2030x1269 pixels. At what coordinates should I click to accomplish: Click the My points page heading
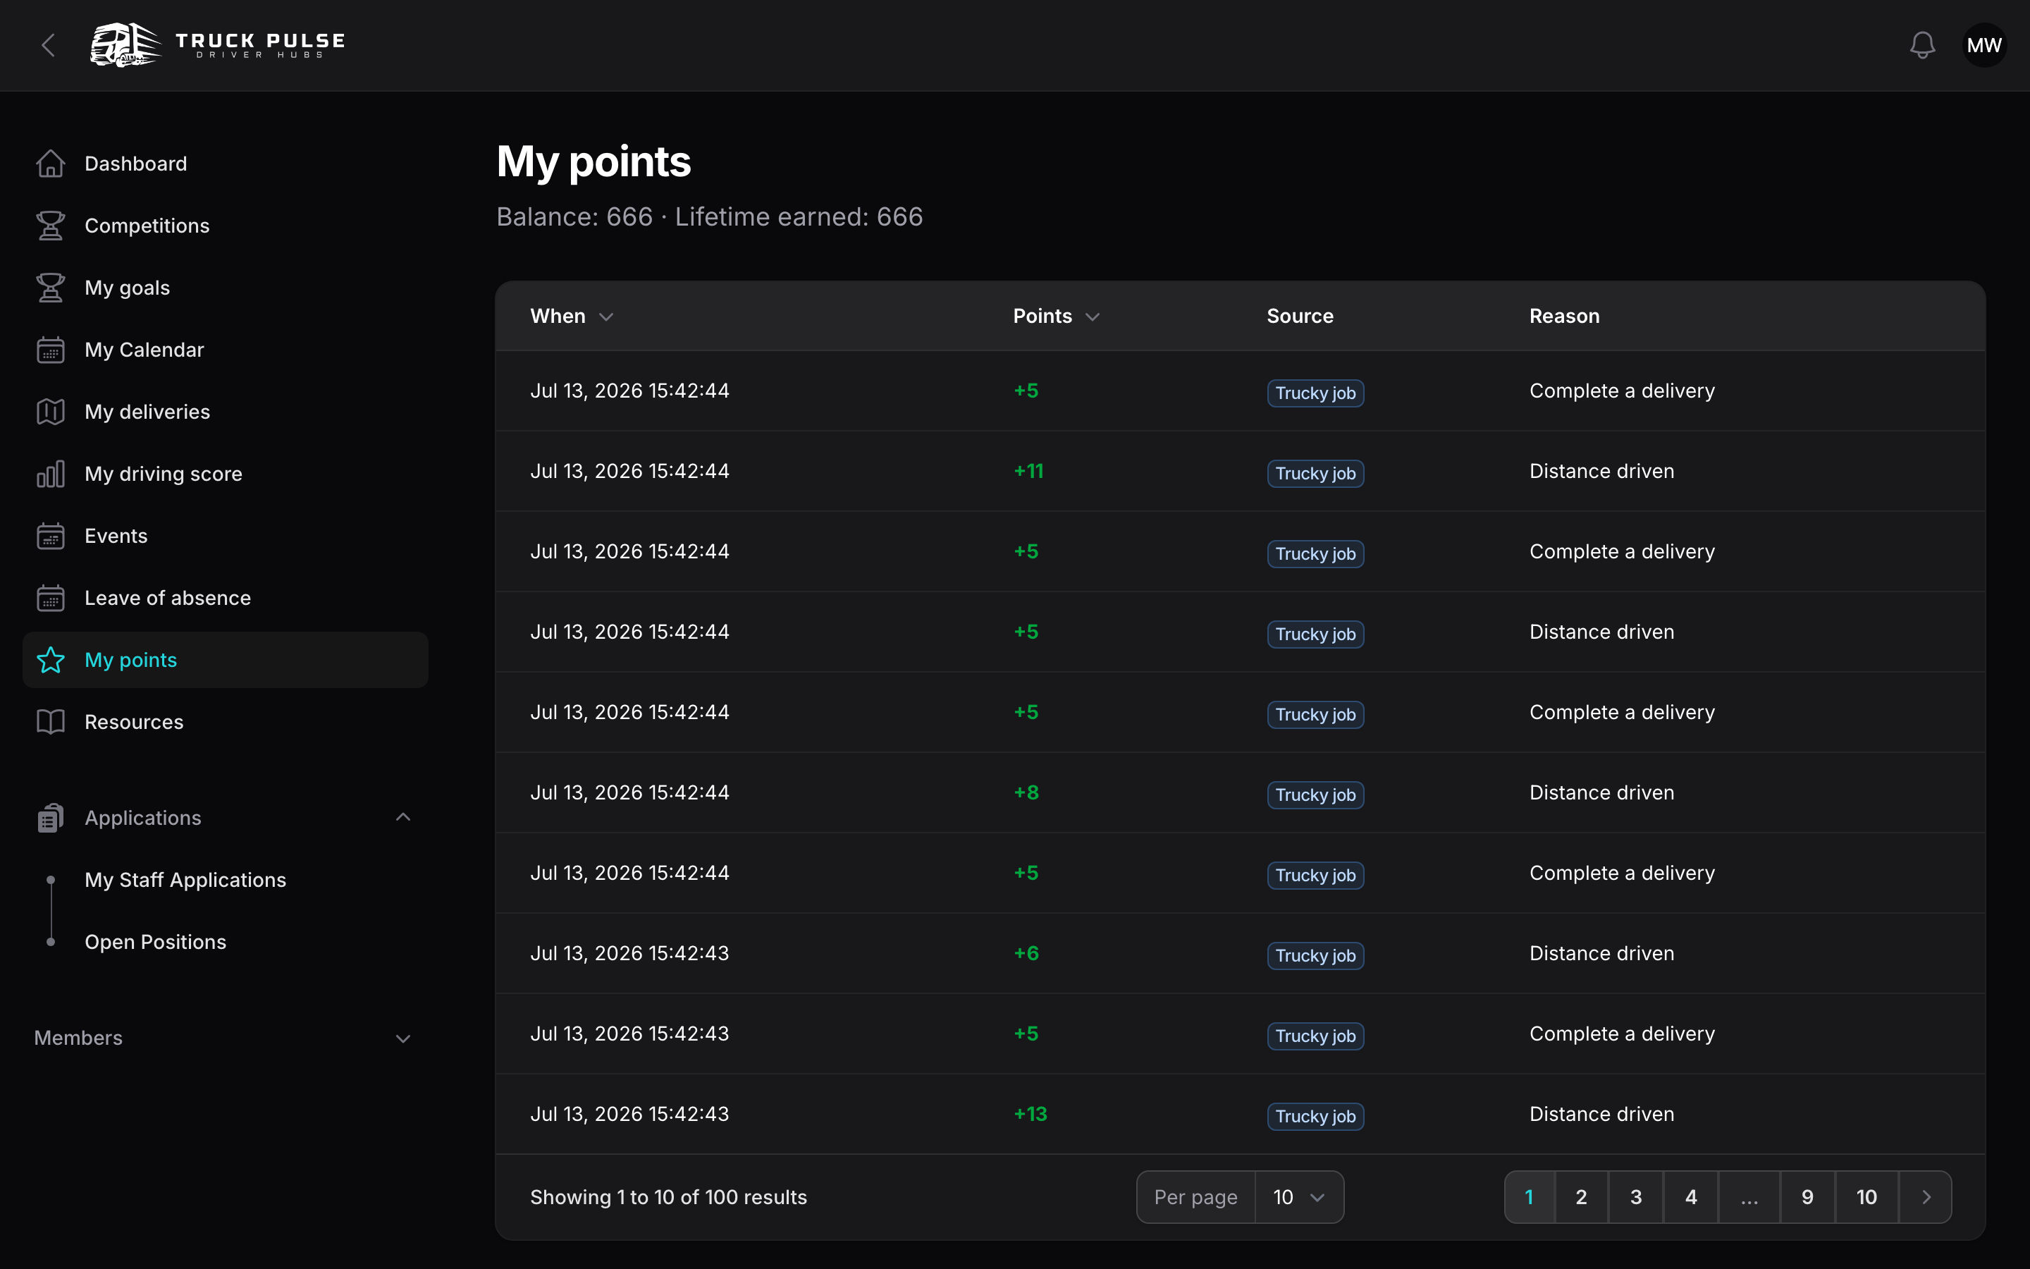pyautogui.click(x=593, y=161)
